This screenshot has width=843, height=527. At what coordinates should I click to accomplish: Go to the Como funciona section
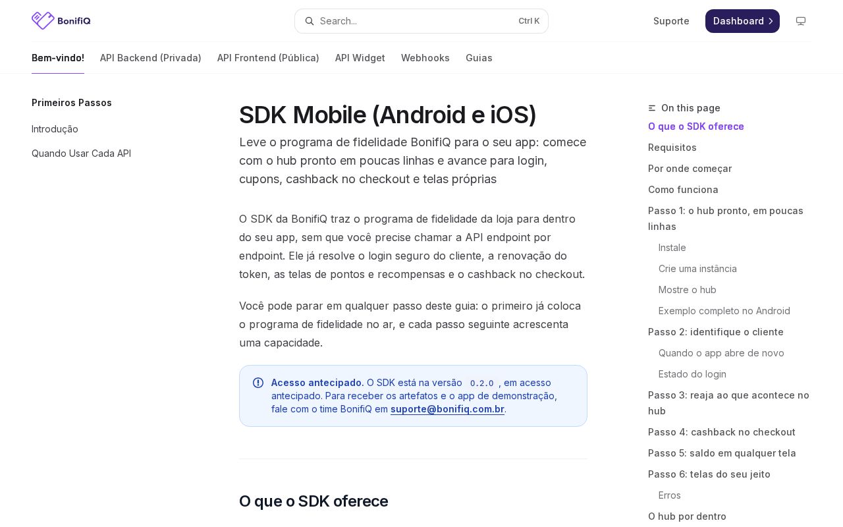(x=683, y=190)
